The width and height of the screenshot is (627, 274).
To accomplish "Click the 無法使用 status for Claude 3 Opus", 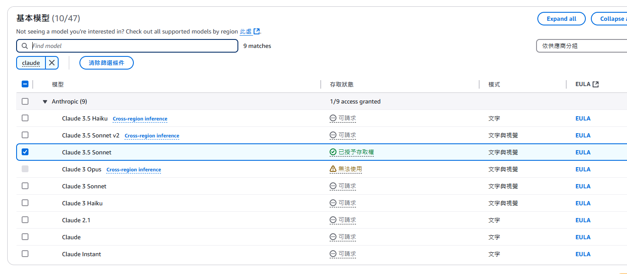I will 350,169.
